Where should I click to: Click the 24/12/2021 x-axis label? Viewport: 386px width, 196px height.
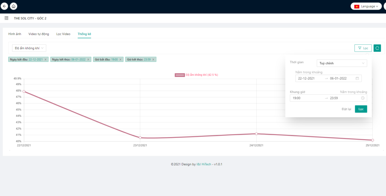(x=256, y=145)
